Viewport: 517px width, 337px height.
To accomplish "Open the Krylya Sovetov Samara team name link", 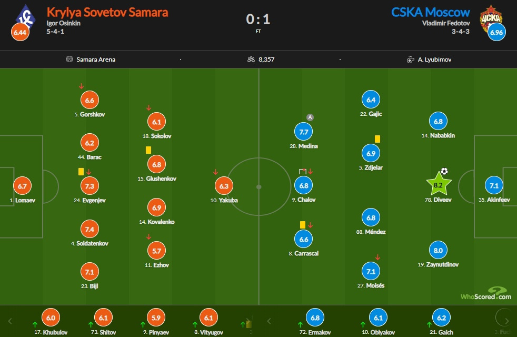I will pyautogui.click(x=107, y=12).
